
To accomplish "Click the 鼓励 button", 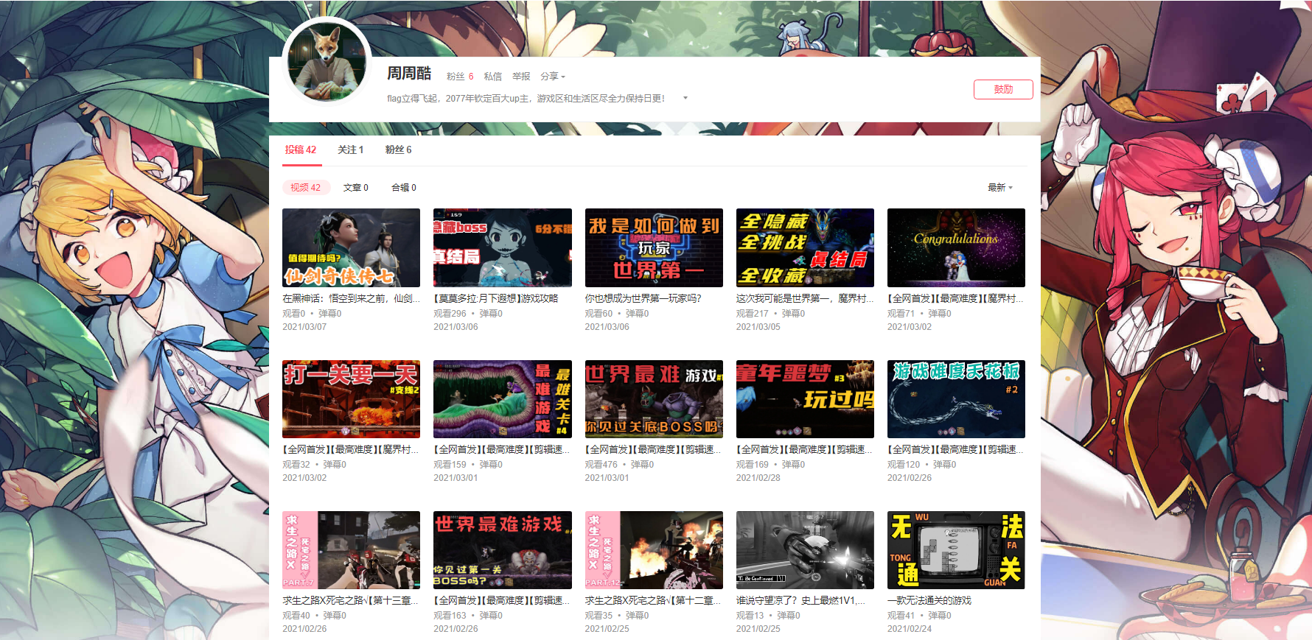I will pos(1003,89).
